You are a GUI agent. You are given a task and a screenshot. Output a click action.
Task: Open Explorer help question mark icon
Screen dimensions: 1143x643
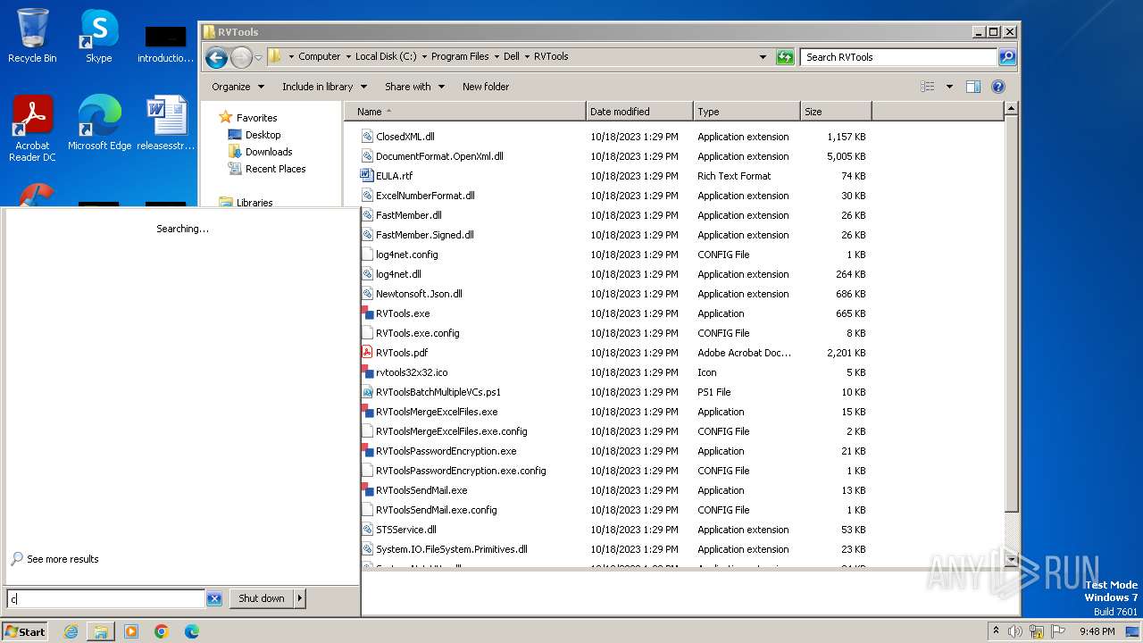(998, 87)
